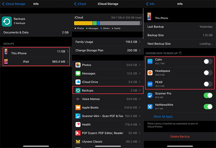216x148 pixels.
Task: Tap the Calm app icon
Action: (x=150, y=61)
